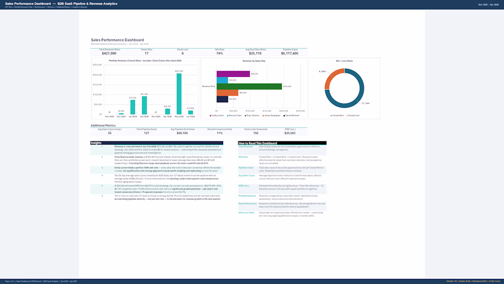The width and height of the screenshot is (504, 284).
Task: Click the May 2026 revenue bar
Action: [x=179, y=94]
